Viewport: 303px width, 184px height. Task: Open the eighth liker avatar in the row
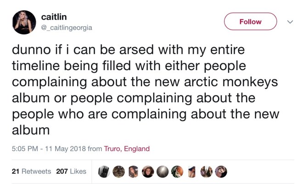(x=207, y=171)
